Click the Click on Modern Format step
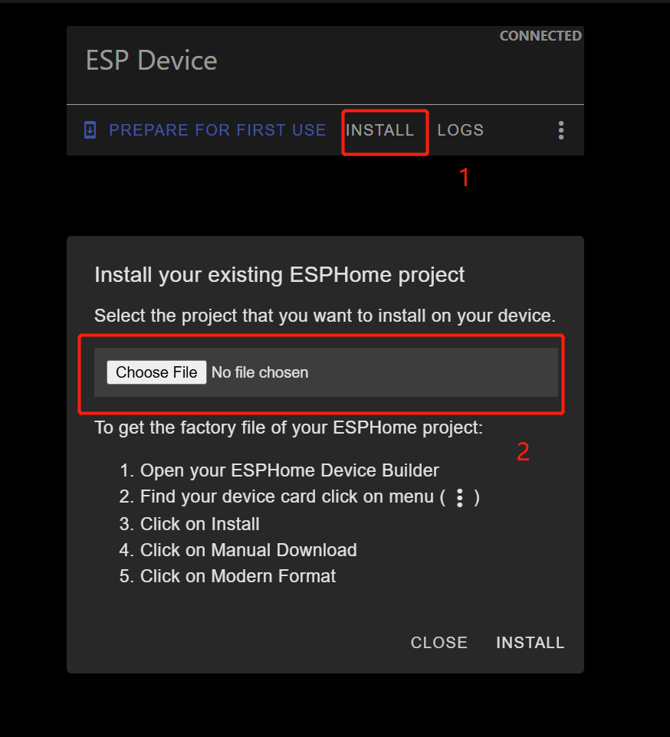 click(228, 576)
